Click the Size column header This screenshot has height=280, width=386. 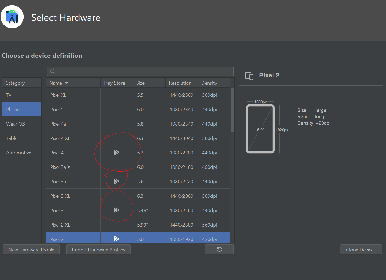coord(149,83)
